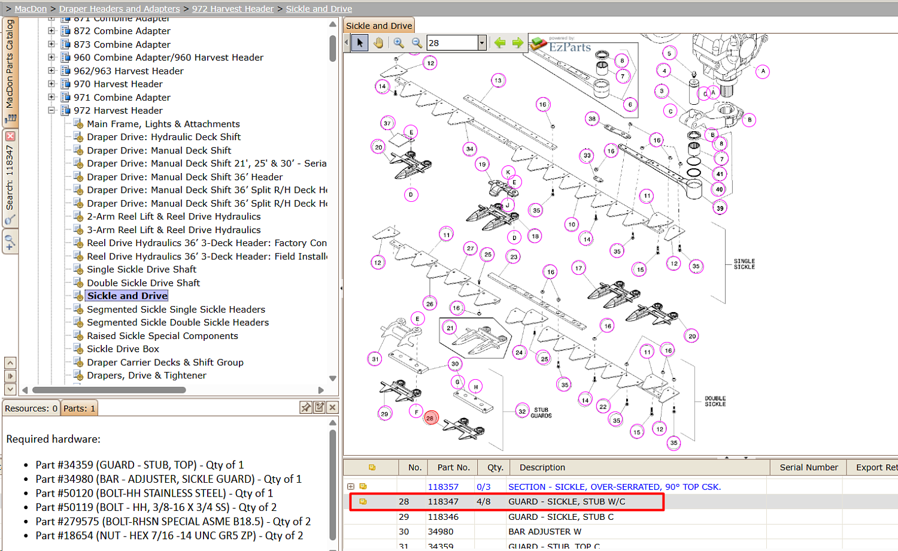The image size is (898, 551).
Task: Click callout 19 in the diagram
Action: click(483, 164)
